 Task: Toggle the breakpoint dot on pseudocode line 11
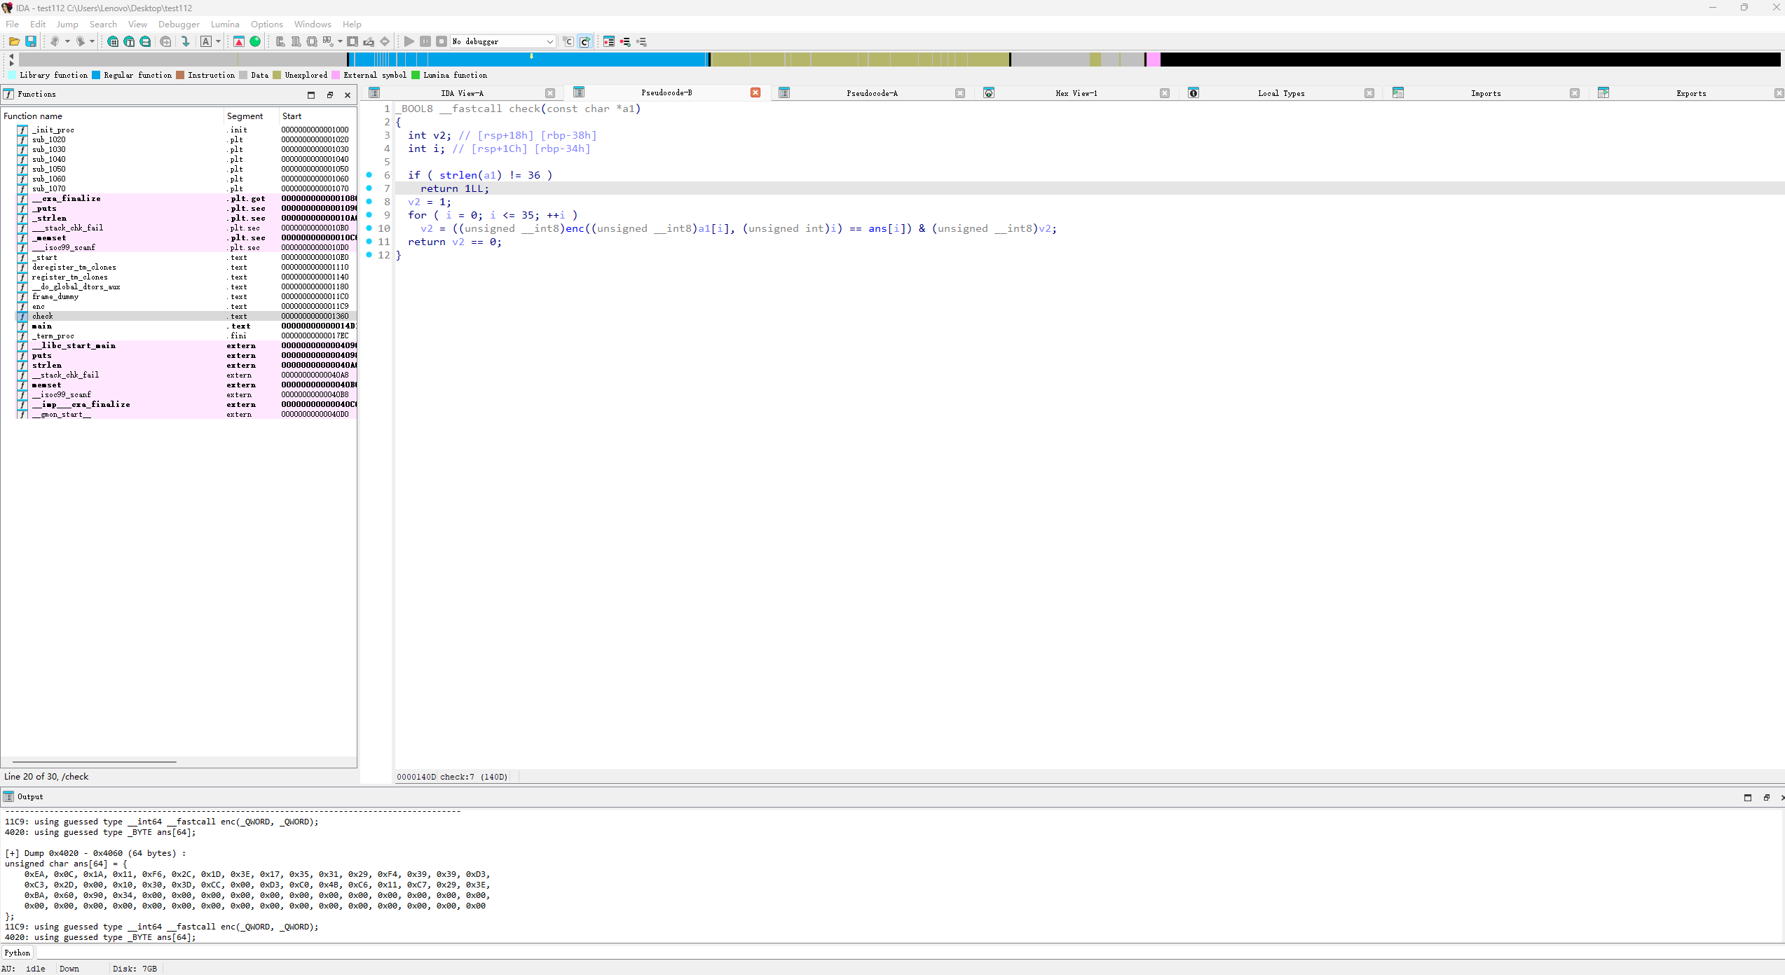tap(369, 242)
